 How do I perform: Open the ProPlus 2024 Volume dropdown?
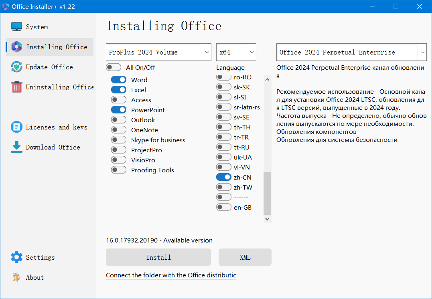pyautogui.click(x=158, y=52)
